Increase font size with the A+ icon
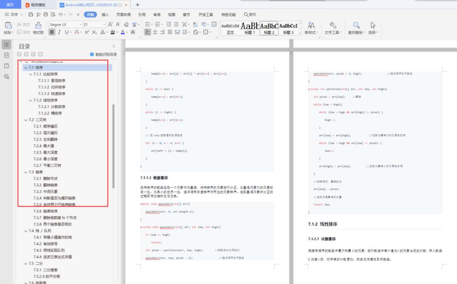 (110, 25)
